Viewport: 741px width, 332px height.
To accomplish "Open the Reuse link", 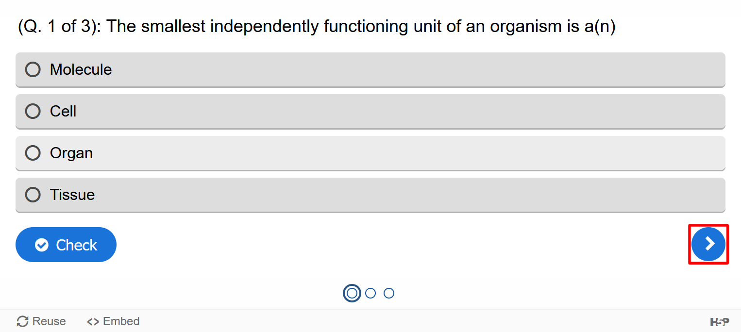I will pyautogui.click(x=41, y=321).
